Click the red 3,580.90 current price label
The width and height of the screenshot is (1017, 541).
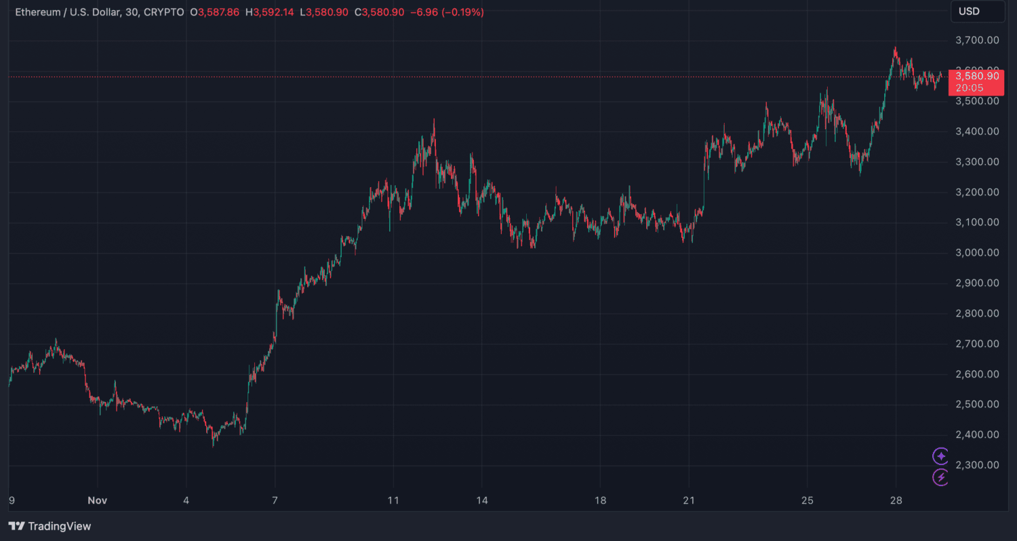coord(976,77)
